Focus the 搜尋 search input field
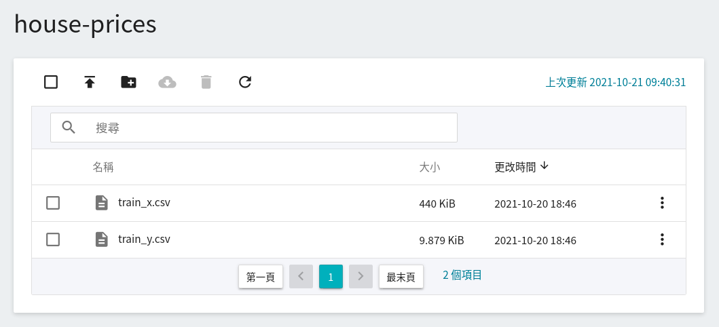 [x=253, y=128]
